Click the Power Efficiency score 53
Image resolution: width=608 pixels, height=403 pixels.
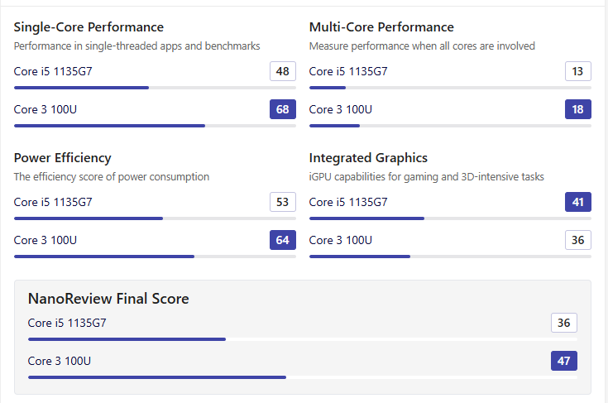coord(283,202)
